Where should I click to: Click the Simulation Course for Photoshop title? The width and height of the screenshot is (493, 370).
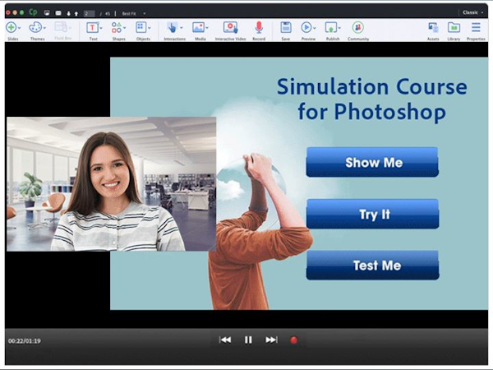[372, 99]
